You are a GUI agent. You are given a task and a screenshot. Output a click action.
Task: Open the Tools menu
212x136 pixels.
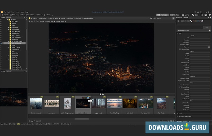[x=22, y=12]
